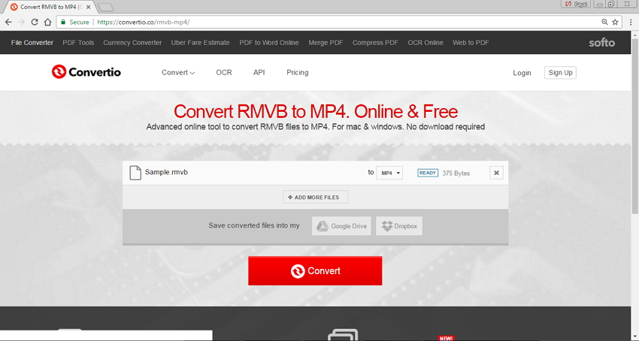
Task: Click the browser forward arrow
Action: pos(21,22)
